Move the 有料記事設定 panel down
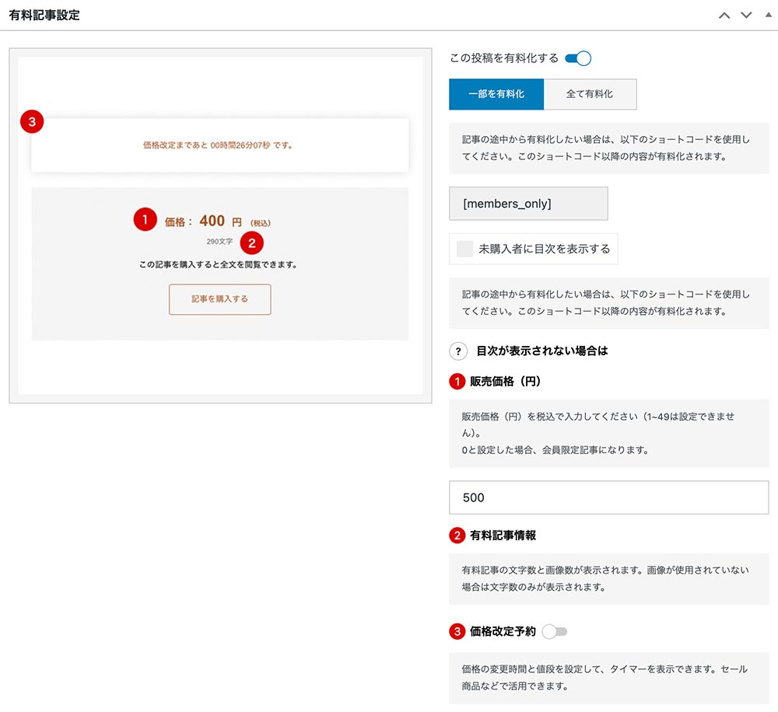 [746, 15]
